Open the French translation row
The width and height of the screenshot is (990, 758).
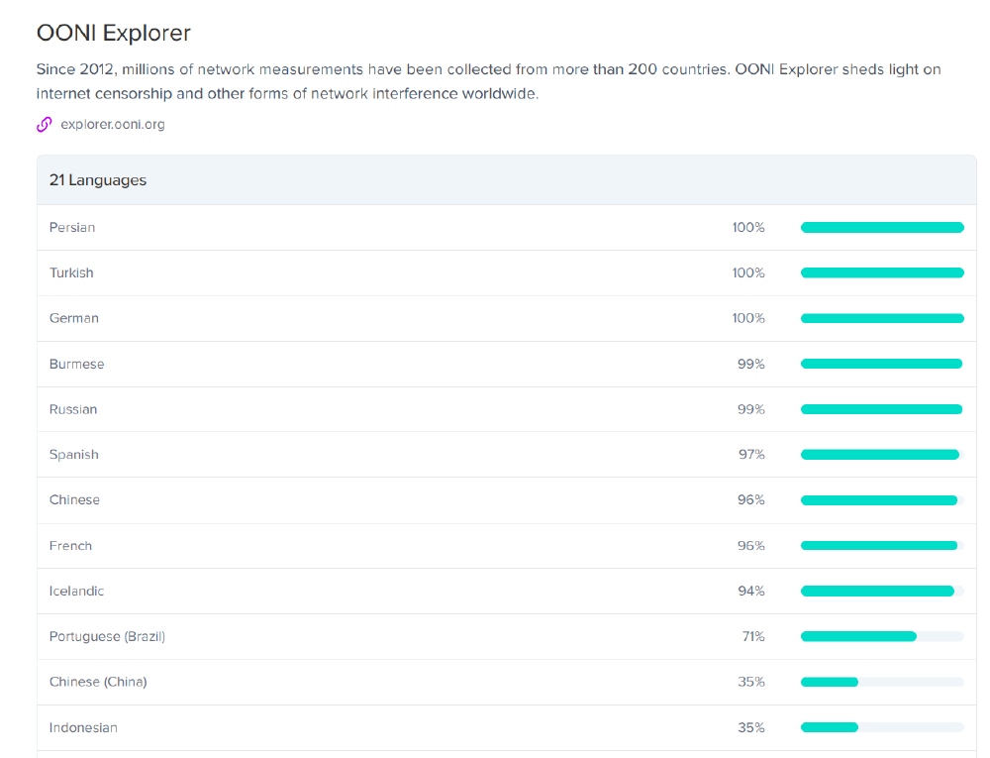point(70,546)
